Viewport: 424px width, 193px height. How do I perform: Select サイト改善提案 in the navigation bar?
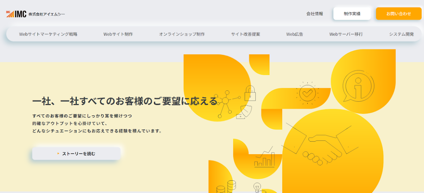(245, 34)
